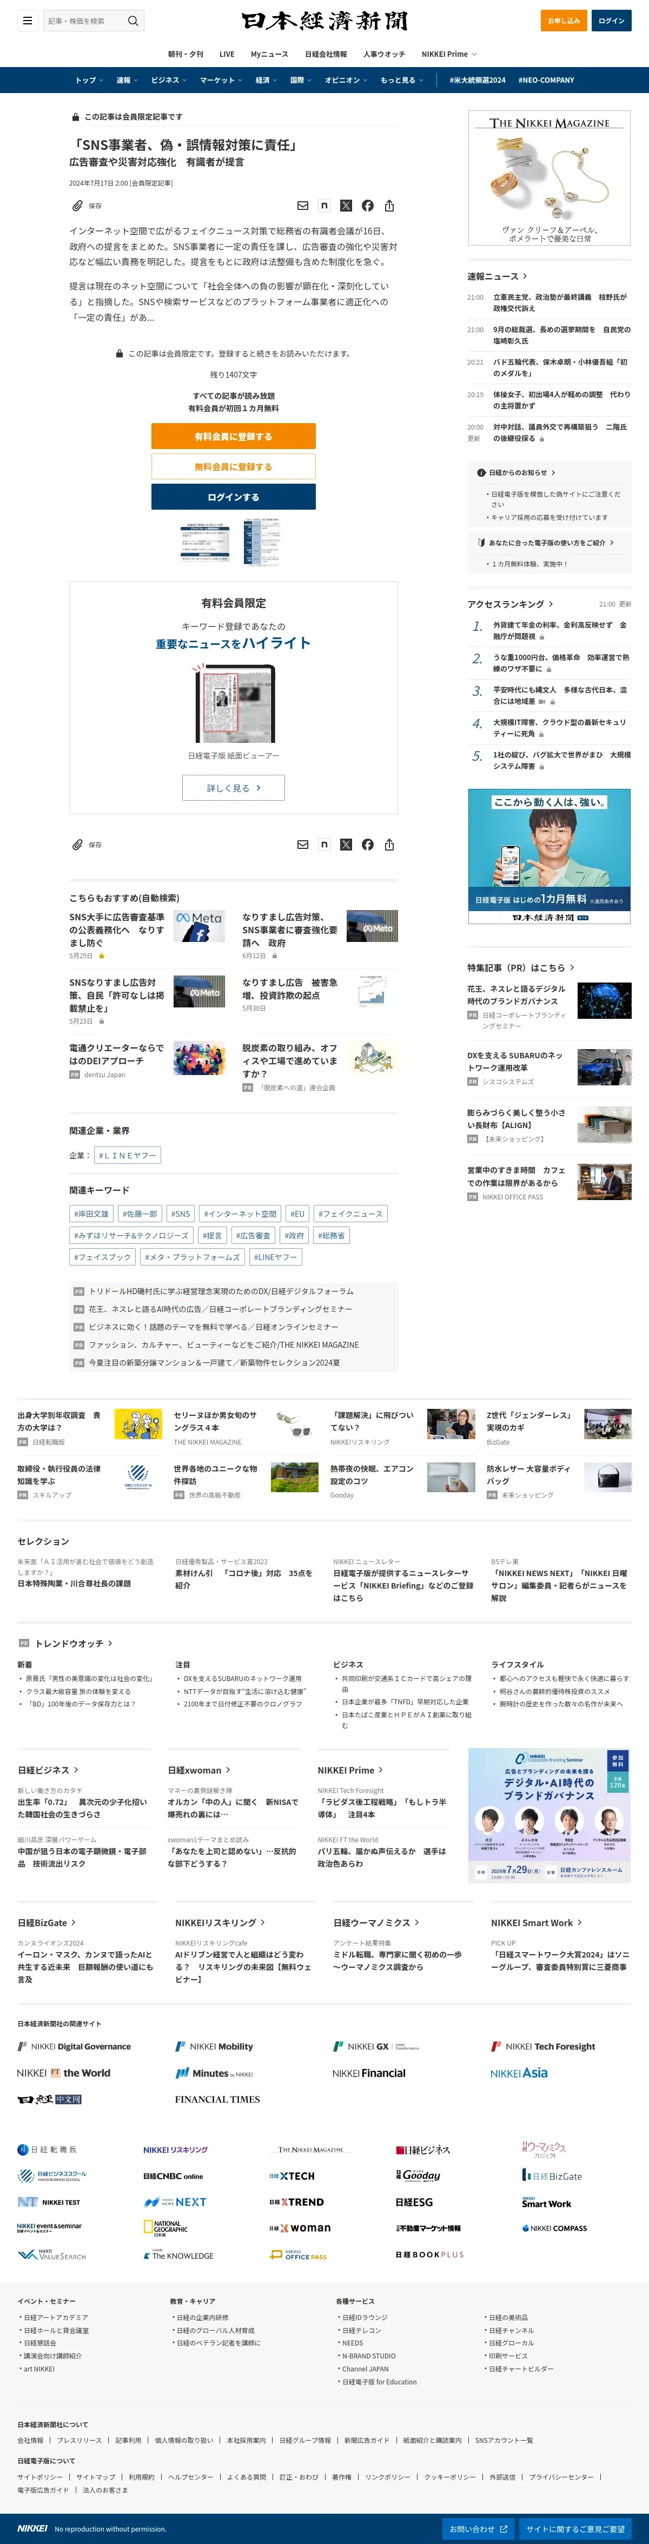This screenshot has height=2544, width=649.
Task: Click サイトに関するご意見ご要望 footer button
Action: coord(575,2529)
